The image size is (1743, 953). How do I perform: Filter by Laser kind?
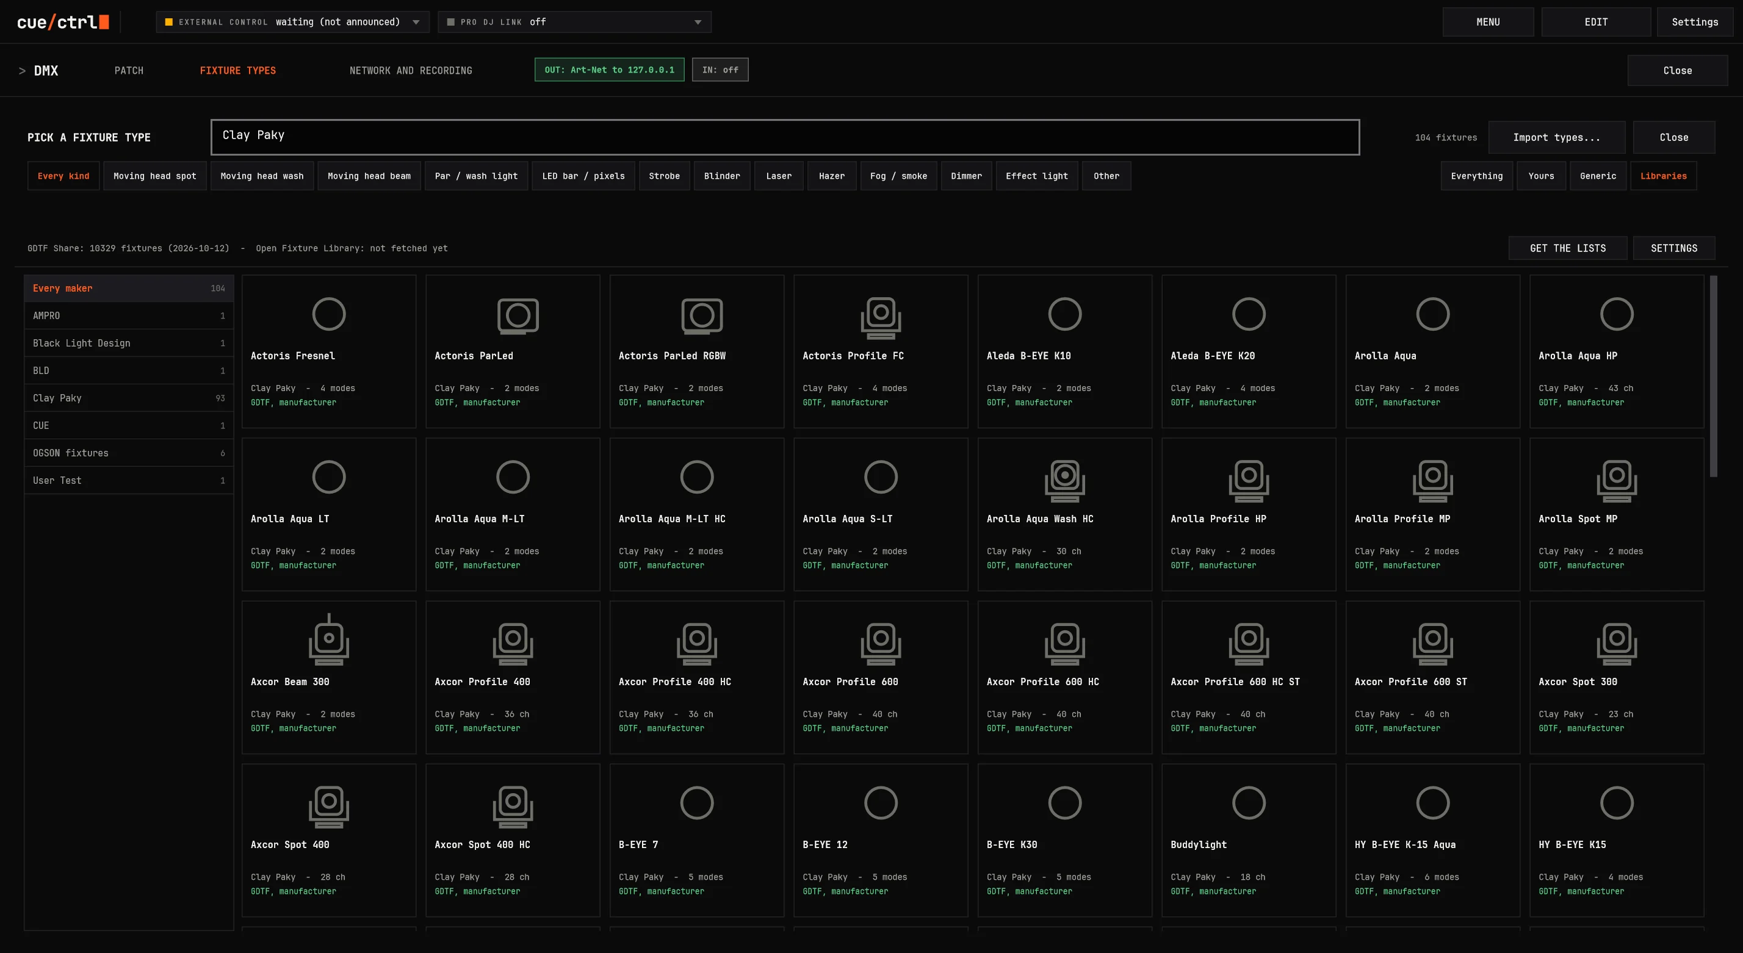click(x=779, y=176)
